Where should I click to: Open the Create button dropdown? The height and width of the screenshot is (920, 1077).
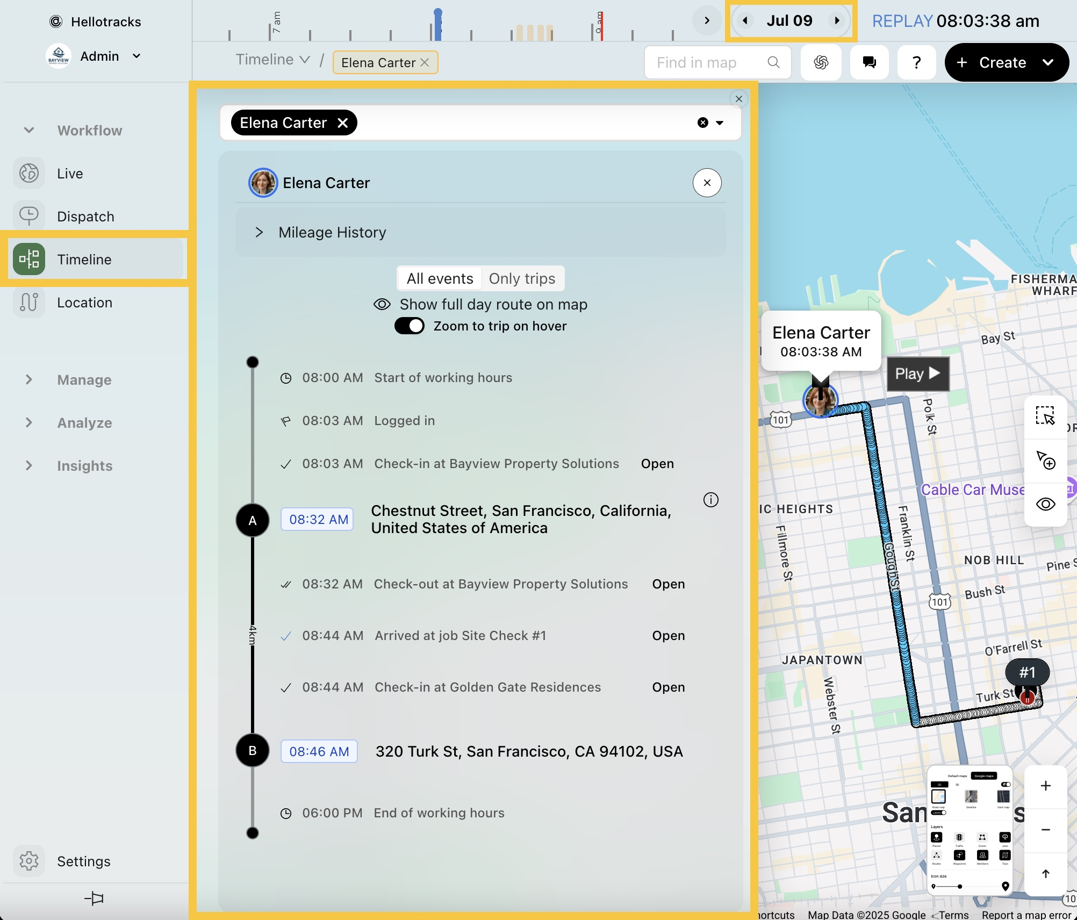pyautogui.click(x=1047, y=62)
